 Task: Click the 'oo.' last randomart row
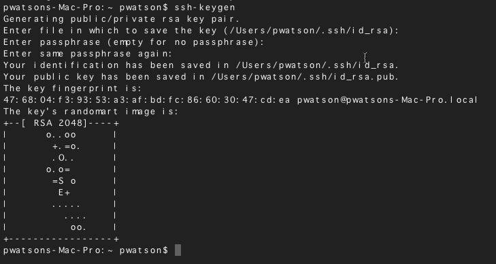78,227
